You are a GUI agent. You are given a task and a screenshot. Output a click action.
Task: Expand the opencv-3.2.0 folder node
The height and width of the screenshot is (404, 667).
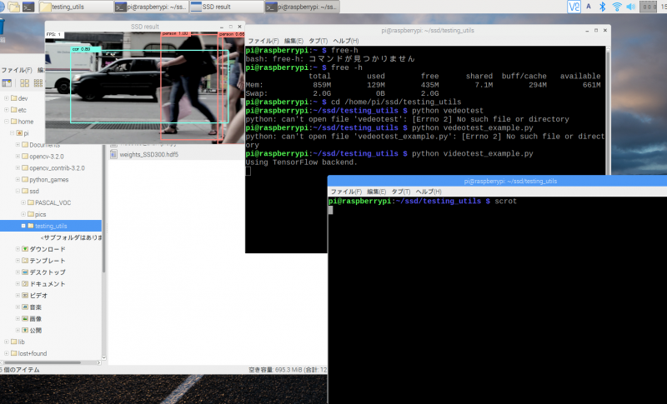(x=18, y=156)
